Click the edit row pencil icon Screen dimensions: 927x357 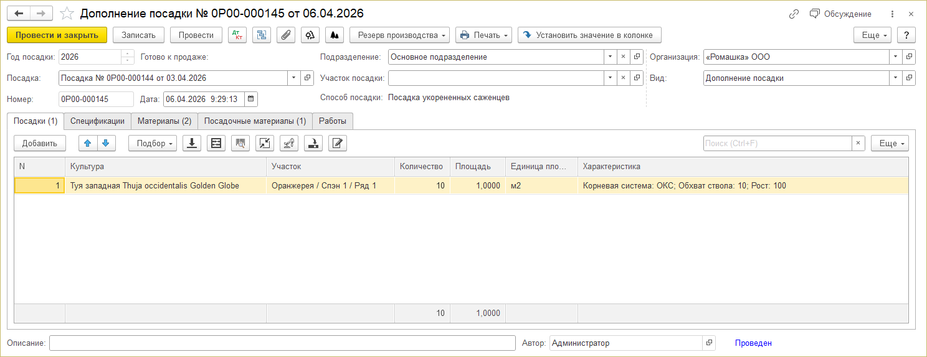338,144
